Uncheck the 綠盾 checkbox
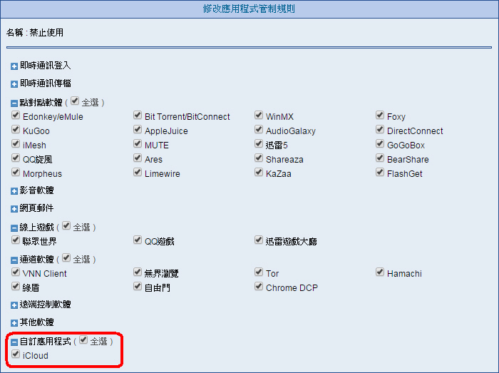Viewport: 499px width, 373px height. pos(16,286)
